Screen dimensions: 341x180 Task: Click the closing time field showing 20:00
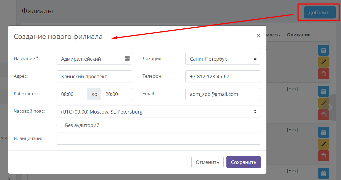[117, 94]
